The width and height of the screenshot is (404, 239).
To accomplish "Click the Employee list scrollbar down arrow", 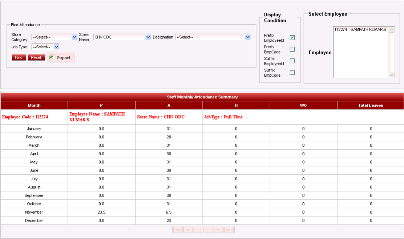I will point(392,75).
